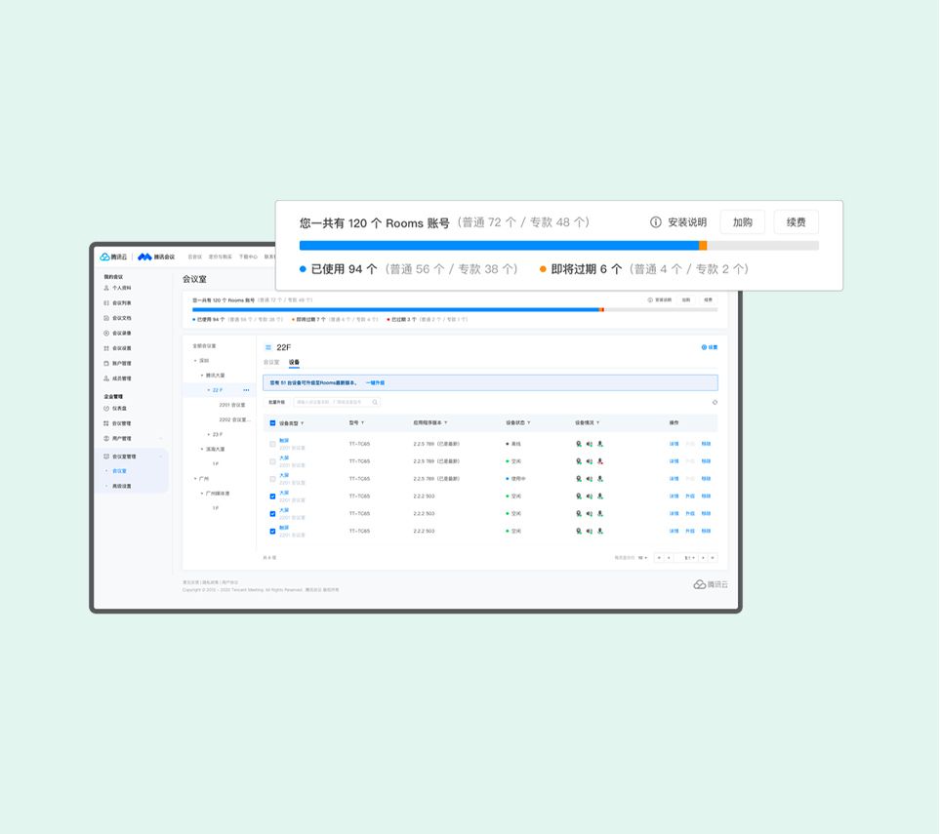This screenshot has height=834, width=940.
Task: Open 个人资料 in the left sidebar
Action: click(121, 288)
